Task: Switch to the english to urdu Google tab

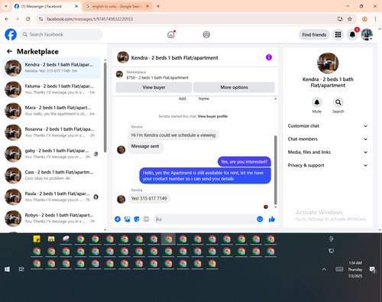Action: click(x=117, y=6)
